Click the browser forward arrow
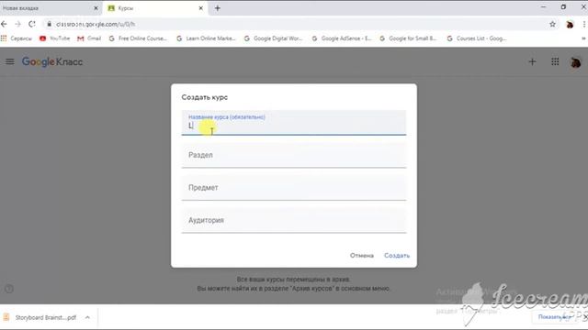 tap(17, 24)
